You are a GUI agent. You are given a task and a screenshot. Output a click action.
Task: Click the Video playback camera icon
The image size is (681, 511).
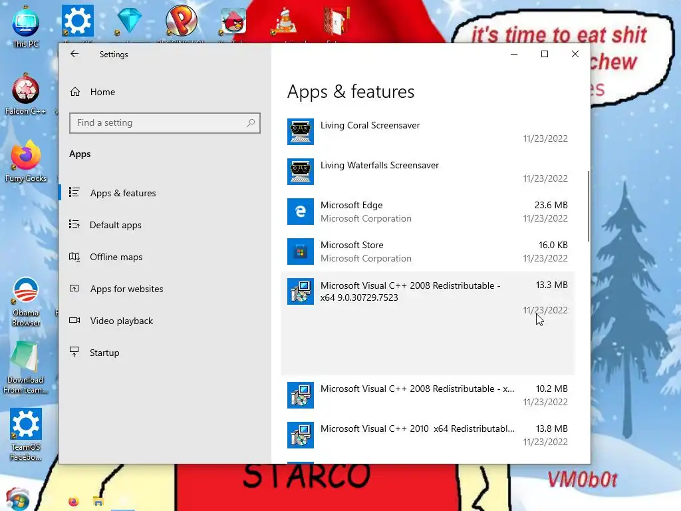pyautogui.click(x=74, y=320)
